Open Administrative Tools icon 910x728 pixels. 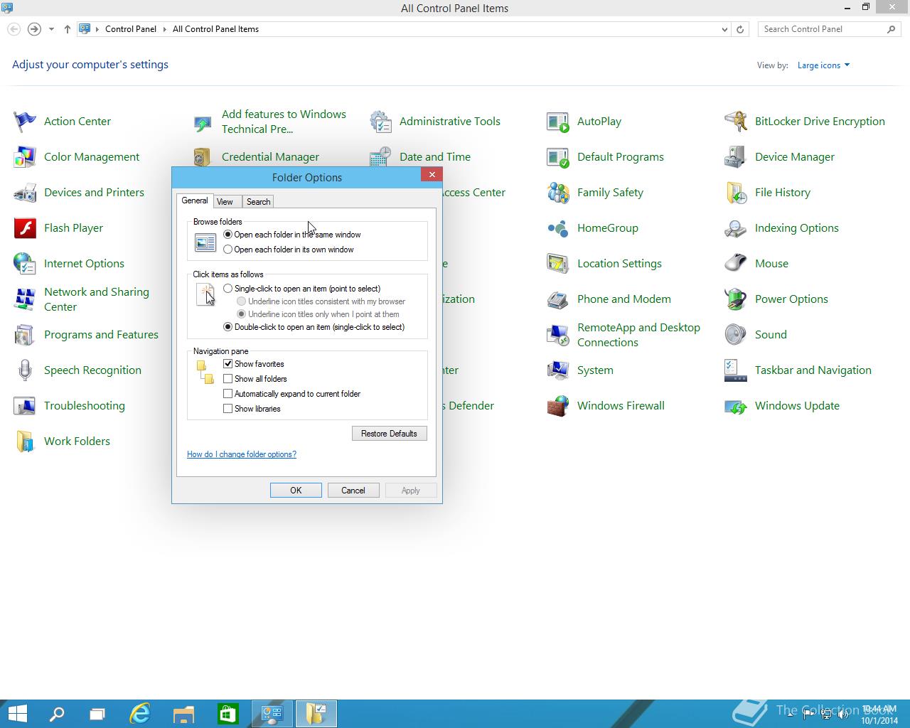[380, 122]
